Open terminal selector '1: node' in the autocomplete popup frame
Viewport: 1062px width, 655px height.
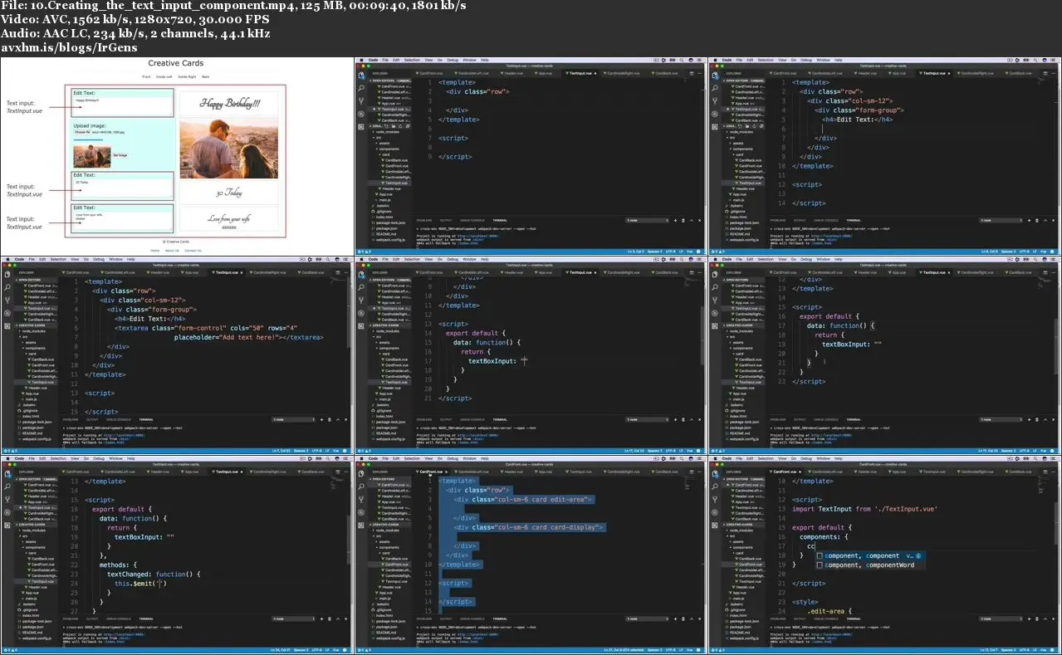pyautogui.click(x=1001, y=618)
